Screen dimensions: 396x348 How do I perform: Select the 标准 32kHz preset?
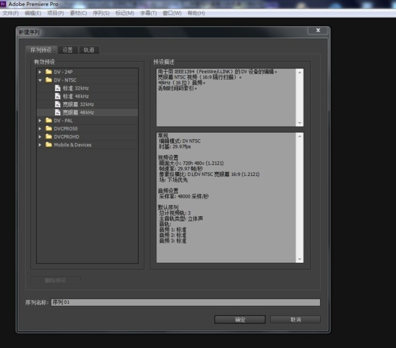tap(75, 88)
